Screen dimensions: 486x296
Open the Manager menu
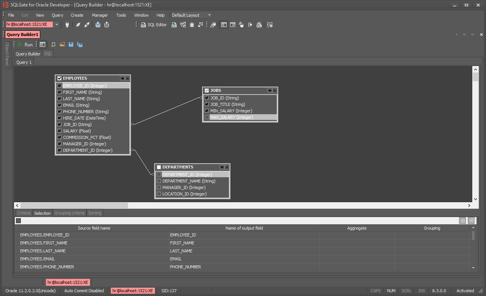point(99,15)
